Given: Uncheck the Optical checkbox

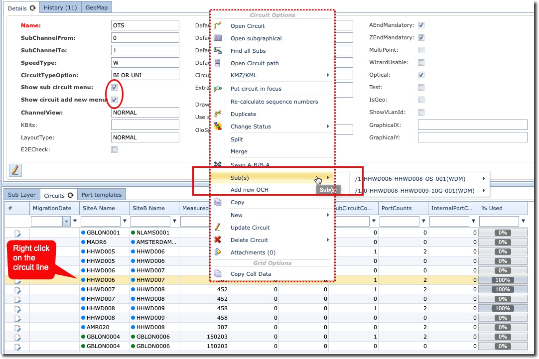Looking at the screenshot, I should coord(421,75).
